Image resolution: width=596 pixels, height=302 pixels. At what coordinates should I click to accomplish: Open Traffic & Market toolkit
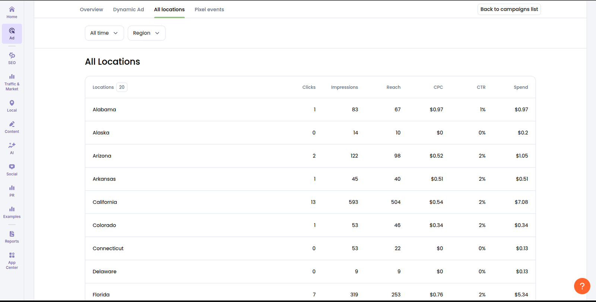(12, 81)
